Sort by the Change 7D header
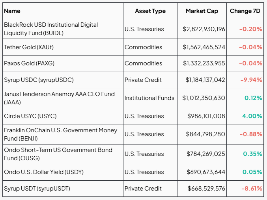This screenshot has height=200, width=267. pyautogui.click(x=245, y=11)
